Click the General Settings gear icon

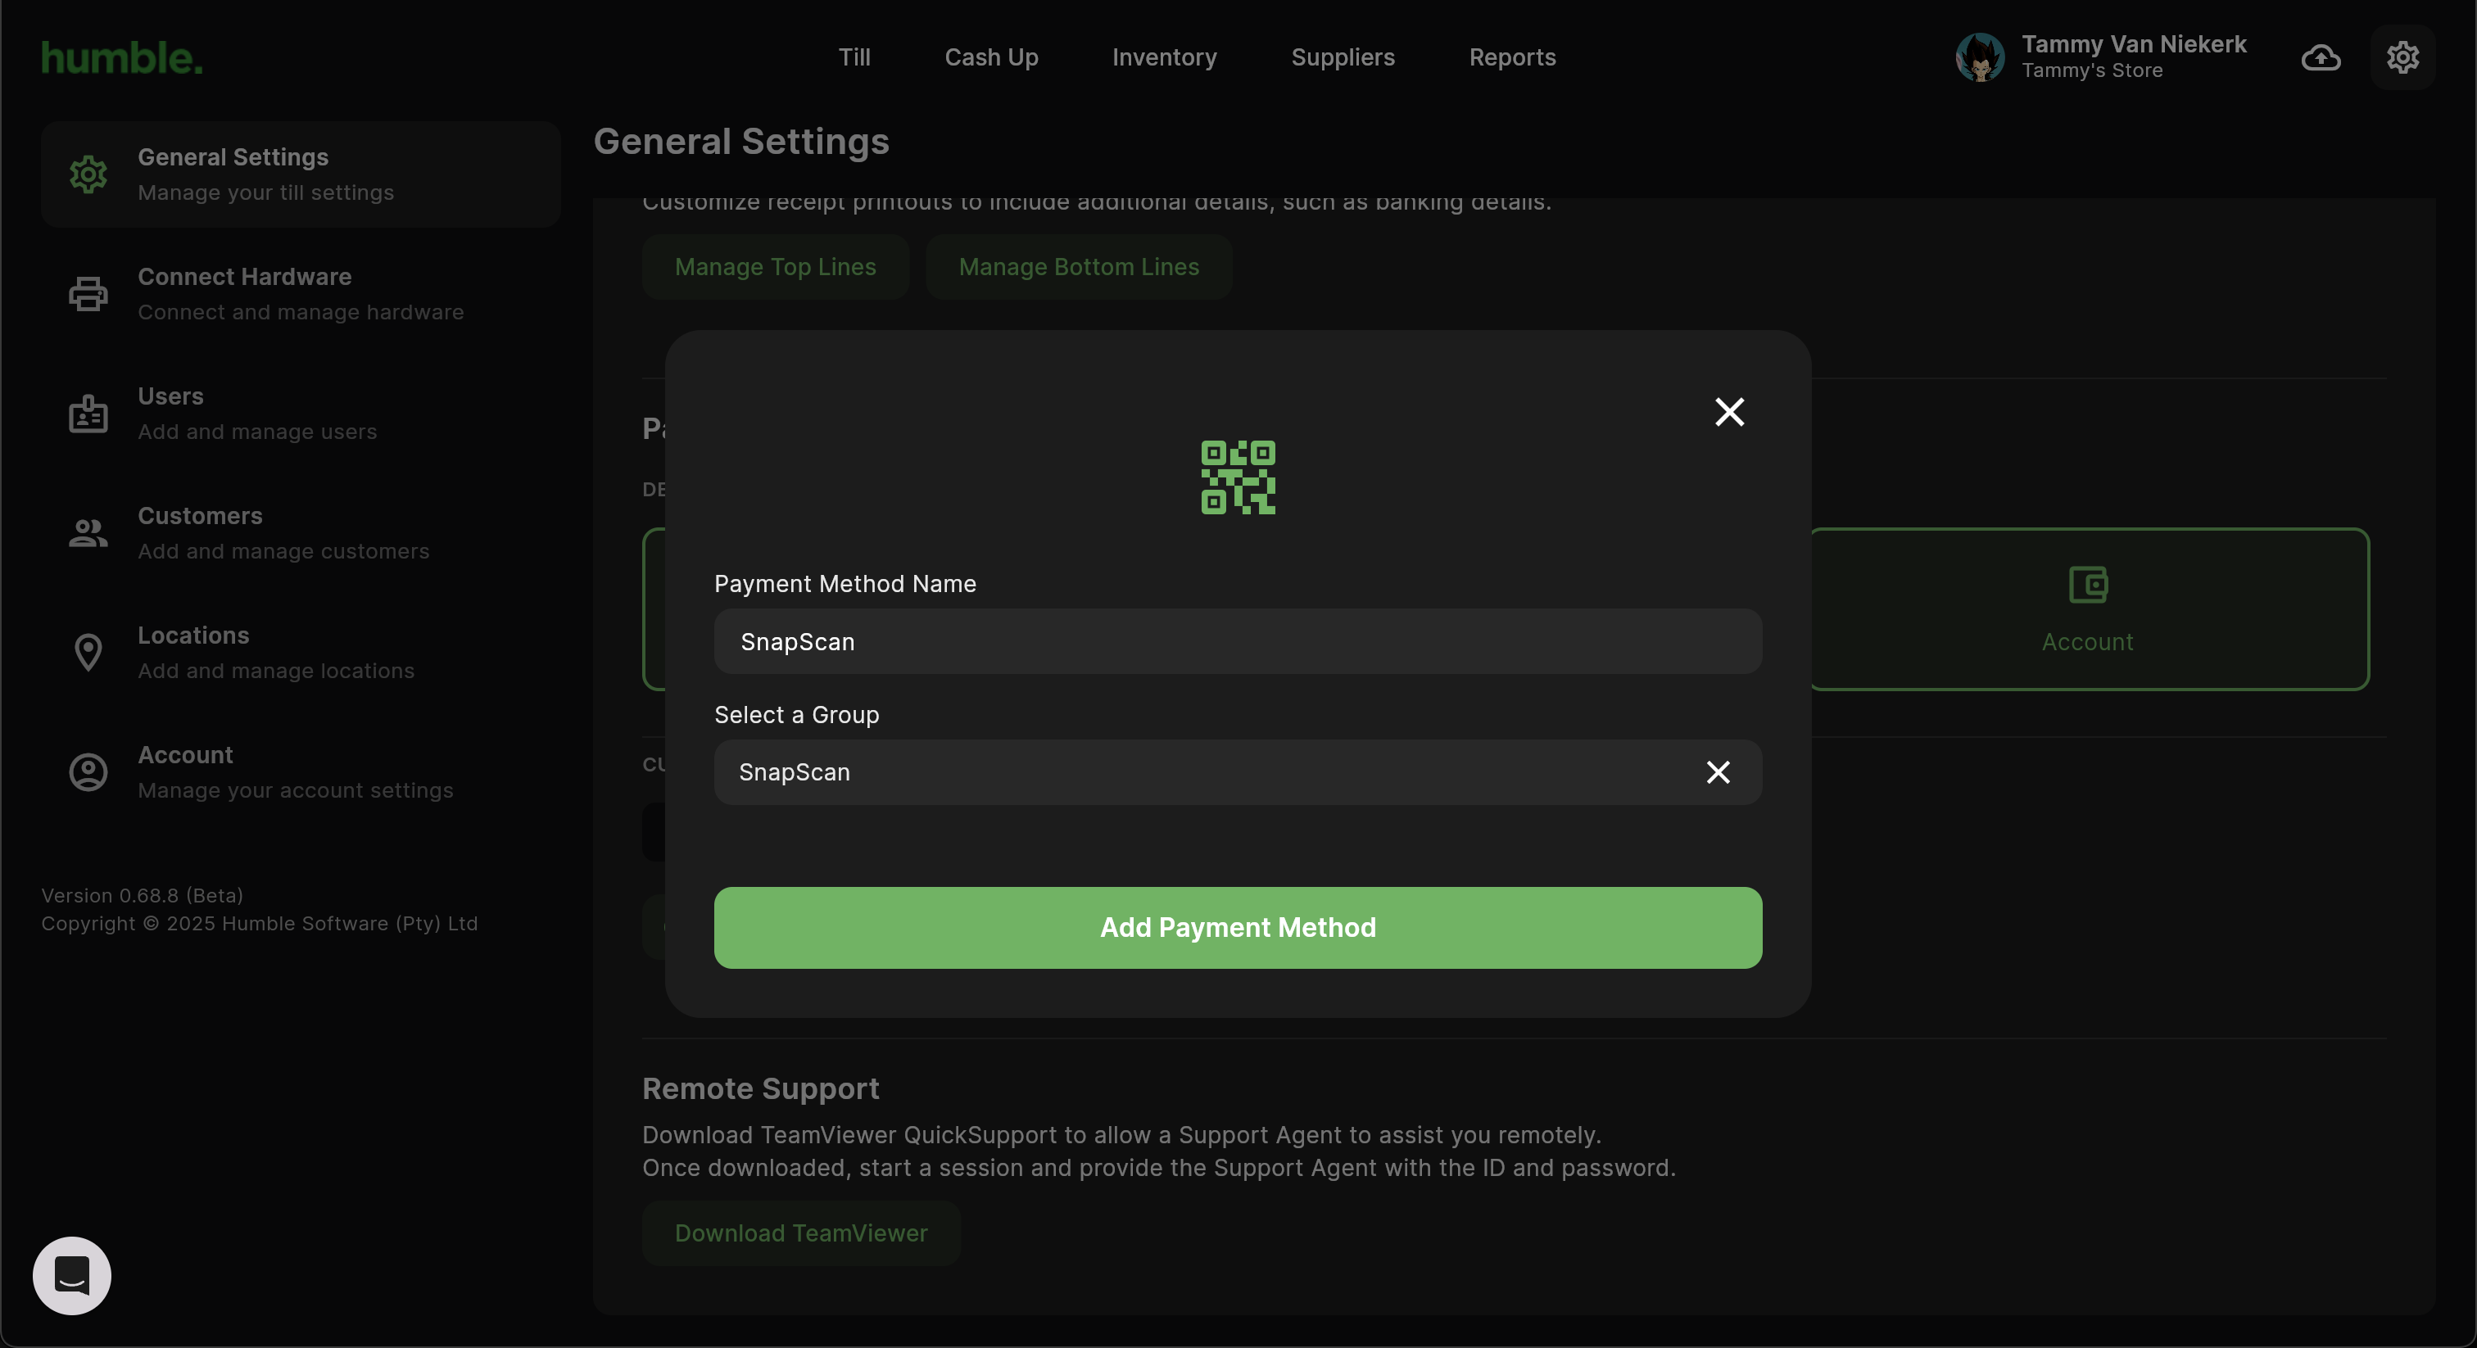coord(88,174)
